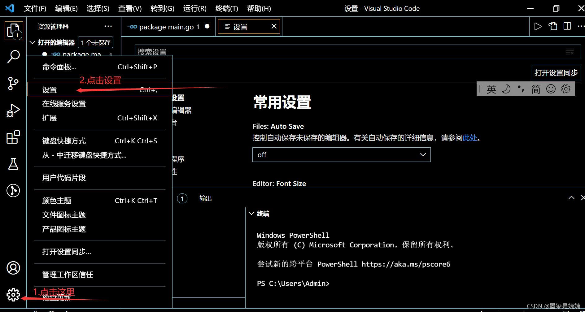Image resolution: width=585 pixels, height=312 pixels.
Task: Open the 帮助(H) menu
Action: coord(259,8)
